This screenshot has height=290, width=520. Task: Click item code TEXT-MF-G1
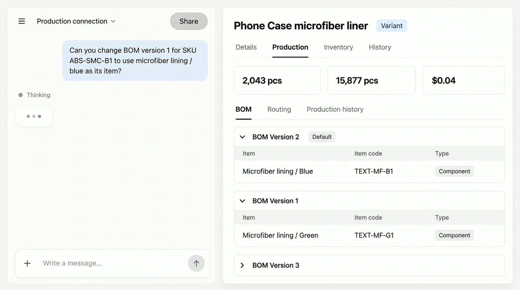(374, 235)
